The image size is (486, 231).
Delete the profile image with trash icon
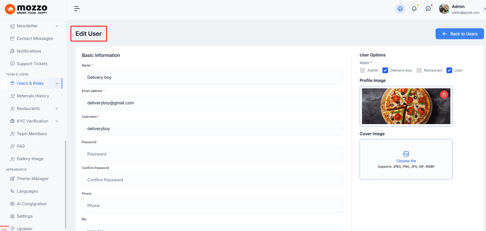[444, 94]
